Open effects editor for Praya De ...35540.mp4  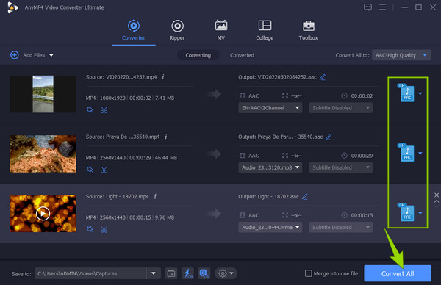[90, 170]
